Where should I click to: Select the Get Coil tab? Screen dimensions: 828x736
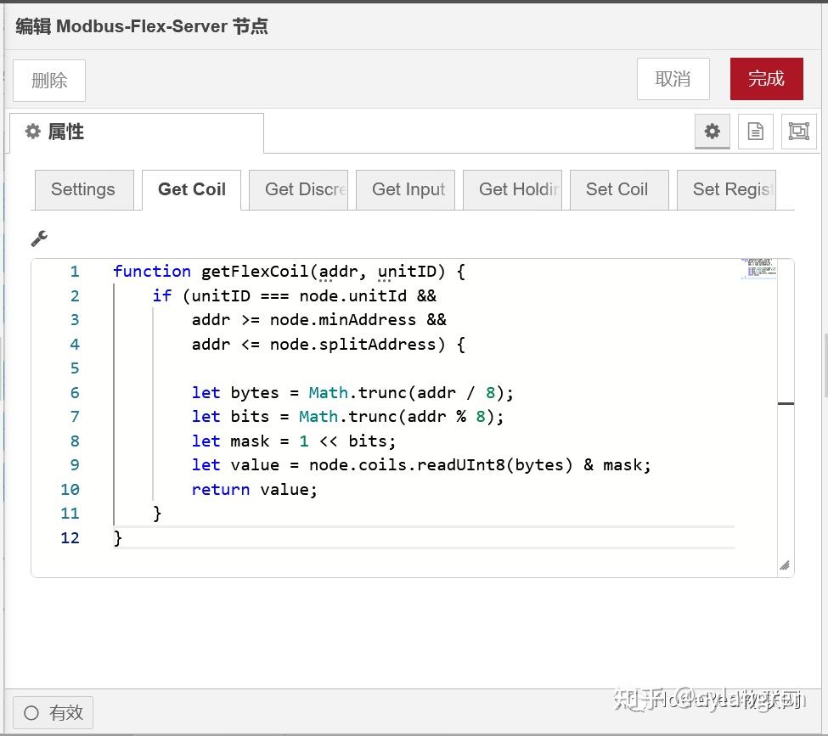coord(191,189)
